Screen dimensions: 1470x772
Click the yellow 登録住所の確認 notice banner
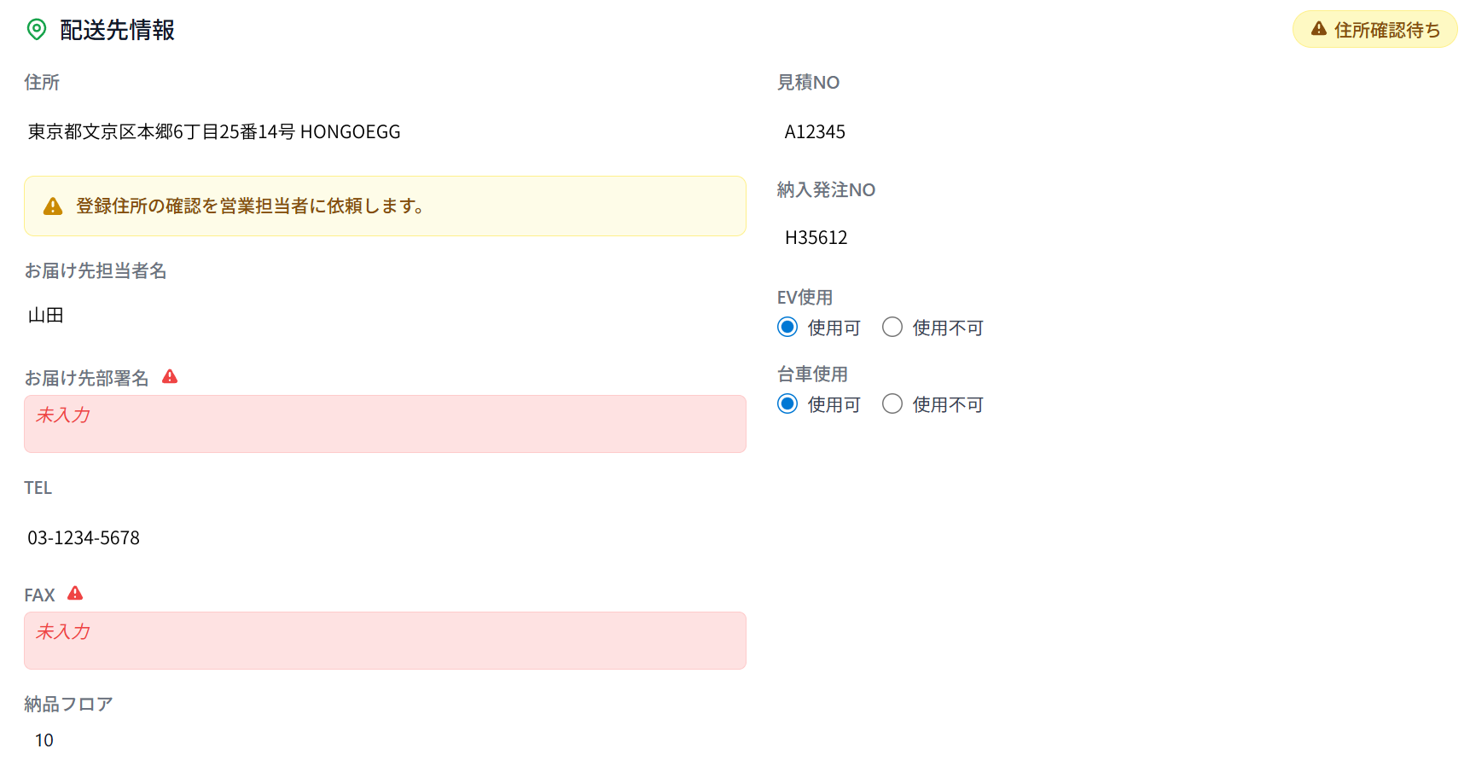(385, 206)
